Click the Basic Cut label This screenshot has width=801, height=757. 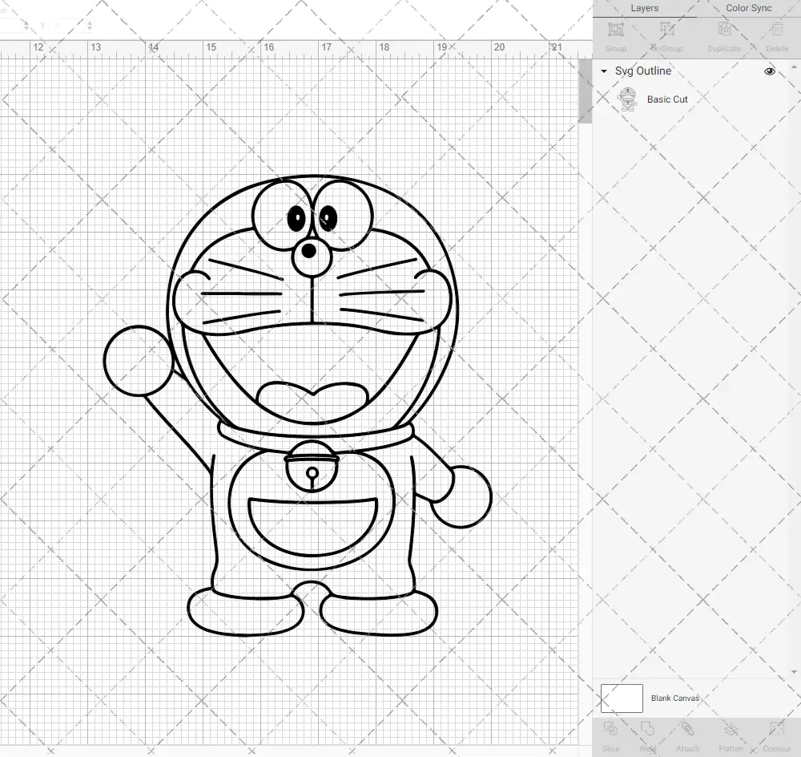[x=667, y=99]
